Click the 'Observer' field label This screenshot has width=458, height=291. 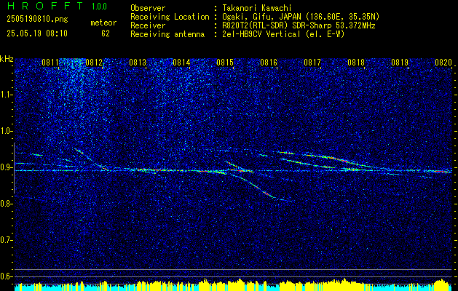tap(148, 8)
